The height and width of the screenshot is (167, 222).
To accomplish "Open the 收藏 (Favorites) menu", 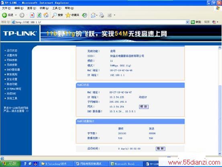I will [44, 8].
